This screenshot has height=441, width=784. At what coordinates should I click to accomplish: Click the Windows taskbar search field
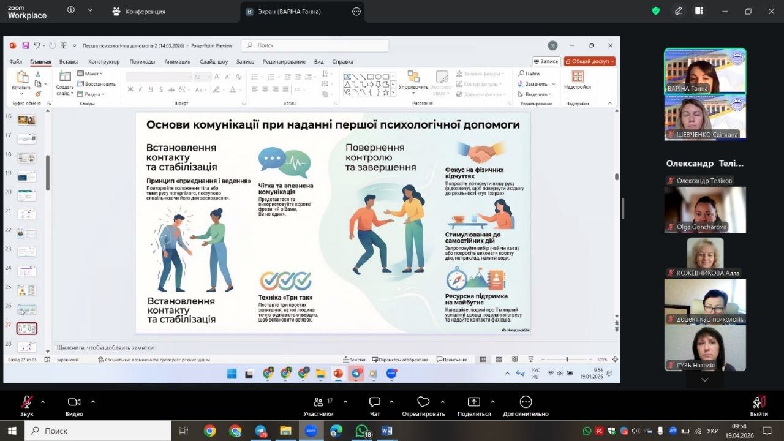click(98, 431)
